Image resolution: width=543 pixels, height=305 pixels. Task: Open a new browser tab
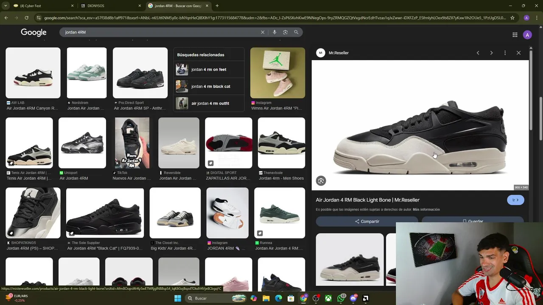pyautogui.click(x=217, y=6)
